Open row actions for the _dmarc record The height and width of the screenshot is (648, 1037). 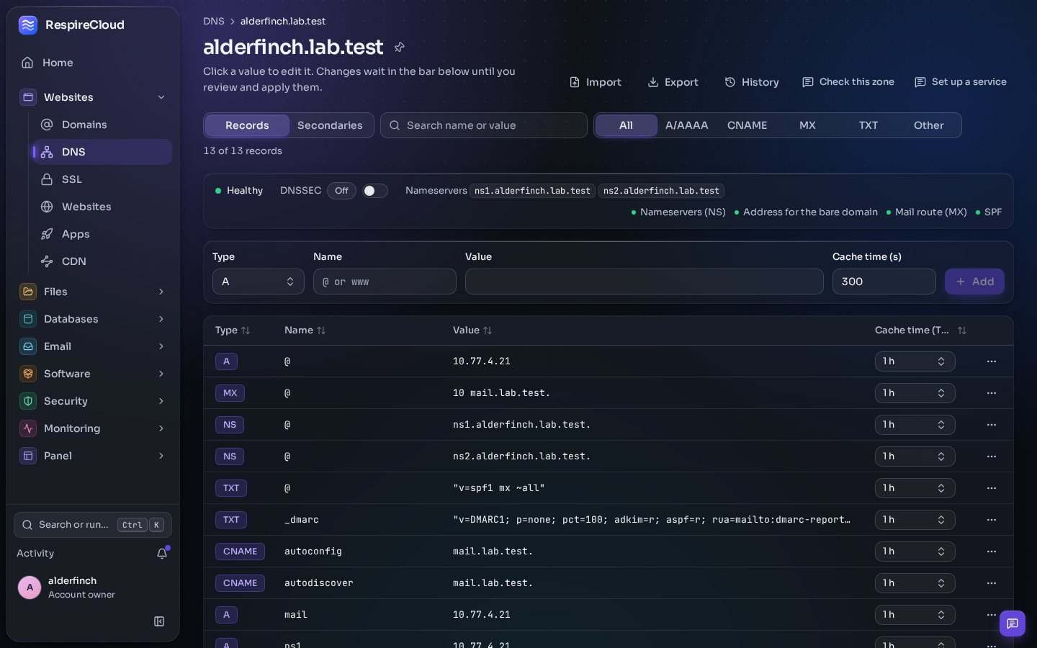tap(992, 520)
